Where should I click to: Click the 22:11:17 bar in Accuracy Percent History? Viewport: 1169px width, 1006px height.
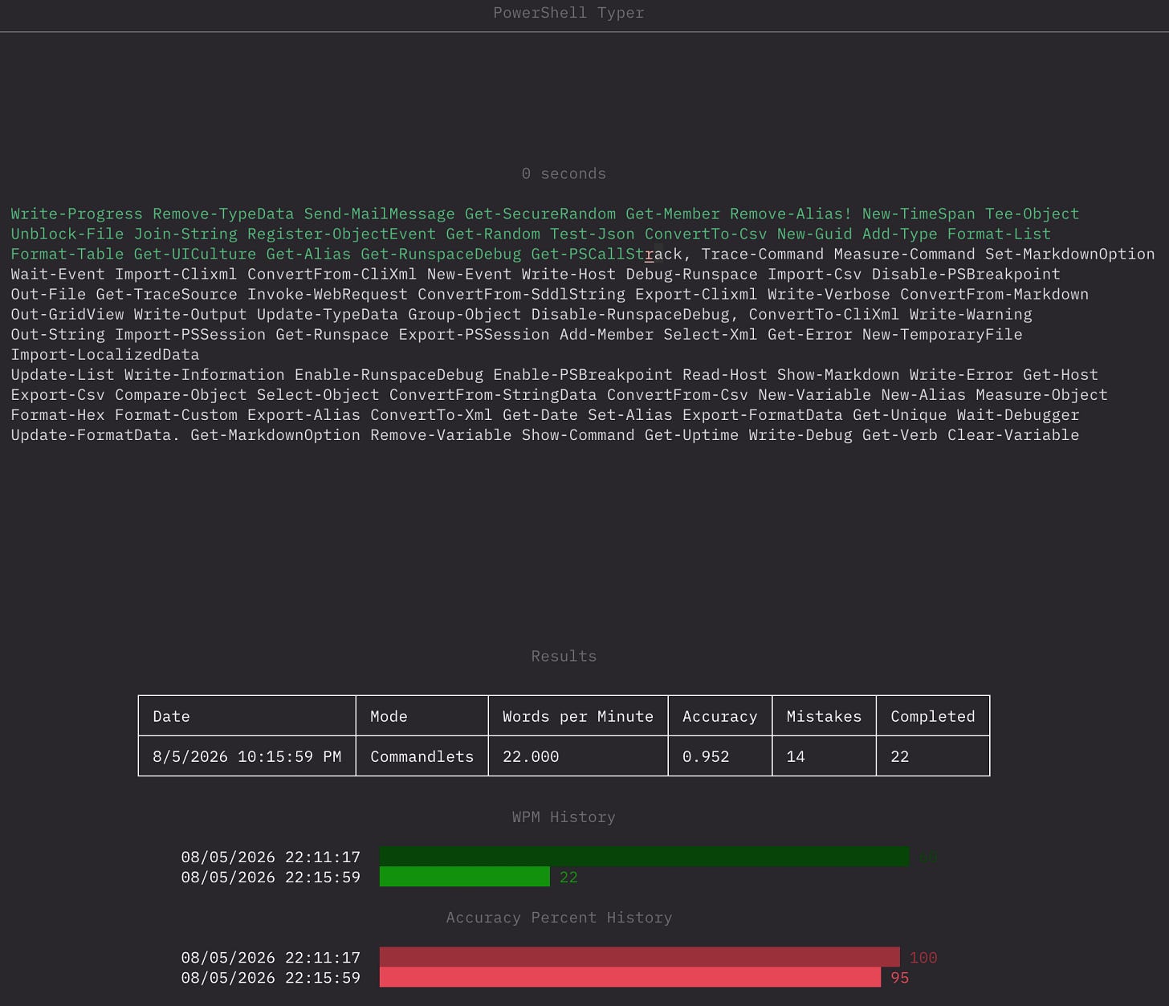pyautogui.click(x=639, y=957)
